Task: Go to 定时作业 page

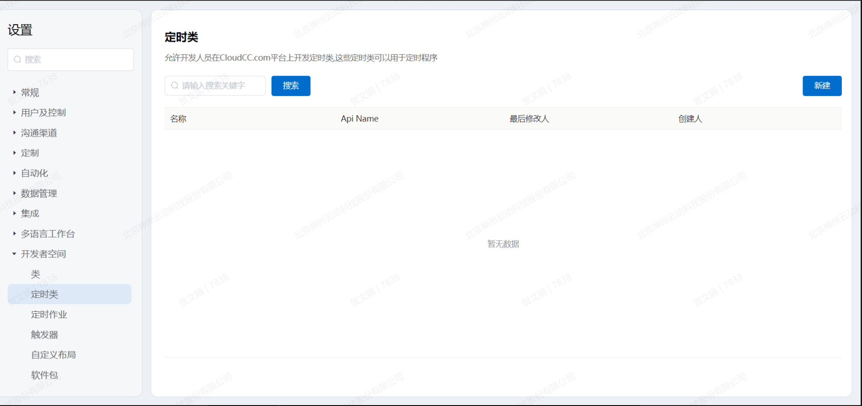Action: (x=49, y=314)
